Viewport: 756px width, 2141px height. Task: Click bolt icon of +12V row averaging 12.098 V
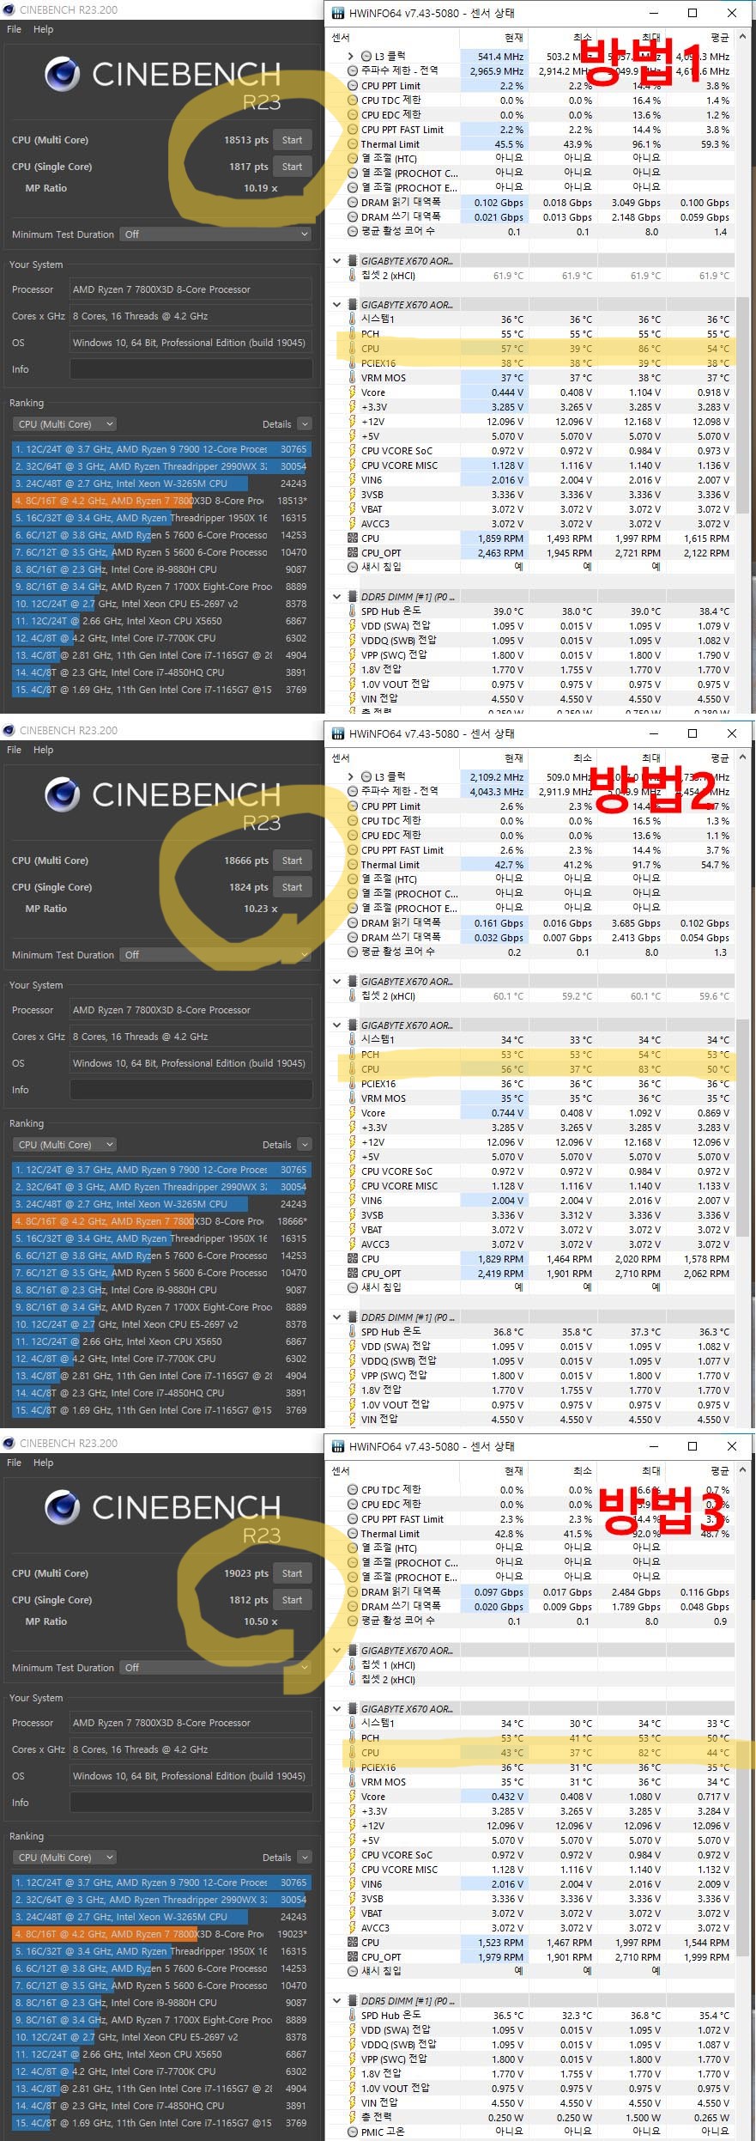pos(352,422)
